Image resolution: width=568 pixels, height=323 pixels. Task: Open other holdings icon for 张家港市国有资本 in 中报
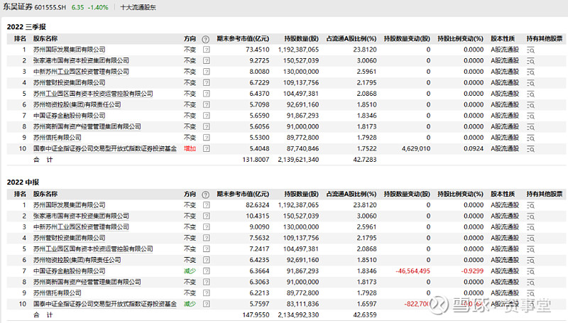[530, 217]
